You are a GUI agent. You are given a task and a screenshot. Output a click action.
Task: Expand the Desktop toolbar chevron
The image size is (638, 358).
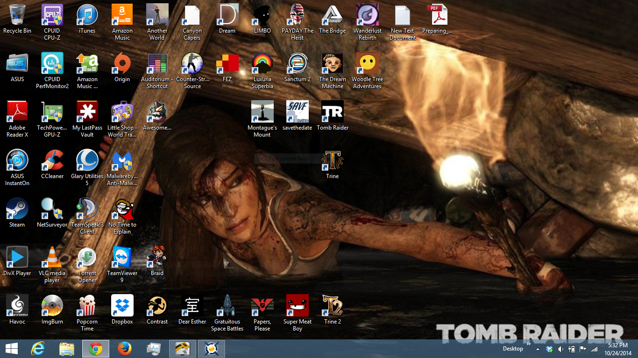[529, 344]
